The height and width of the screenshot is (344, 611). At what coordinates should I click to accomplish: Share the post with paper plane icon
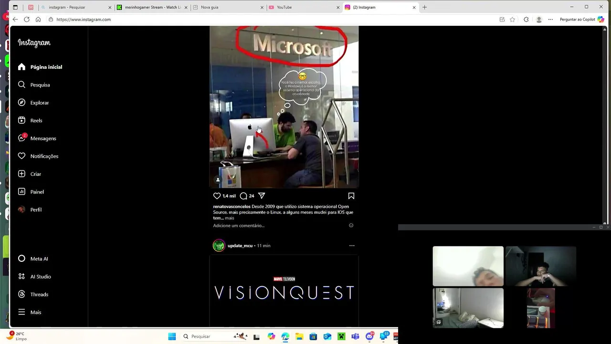pyautogui.click(x=262, y=196)
